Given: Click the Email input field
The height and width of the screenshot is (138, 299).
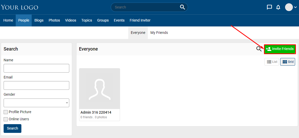Looking at the screenshot, I should point(36,85).
